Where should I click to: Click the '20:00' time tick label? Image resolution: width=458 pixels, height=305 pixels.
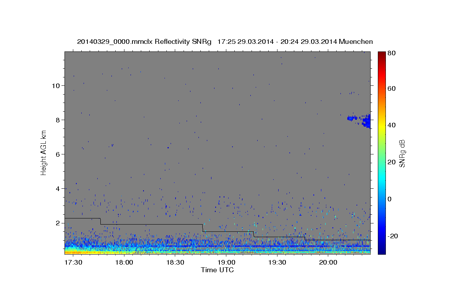coord(328,262)
